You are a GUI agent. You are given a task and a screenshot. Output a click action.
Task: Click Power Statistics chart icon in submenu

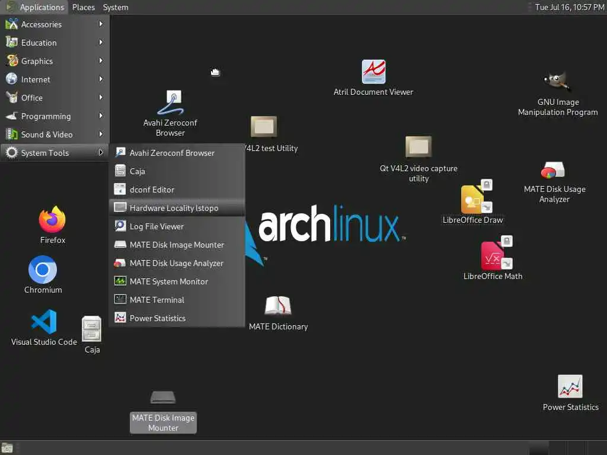coord(120,318)
